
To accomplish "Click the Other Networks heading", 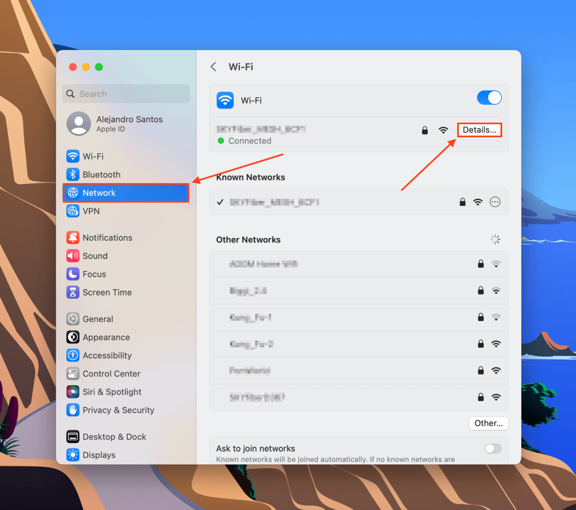I will point(248,240).
